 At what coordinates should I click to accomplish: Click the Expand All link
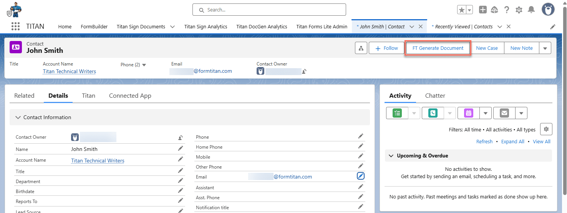(512, 141)
